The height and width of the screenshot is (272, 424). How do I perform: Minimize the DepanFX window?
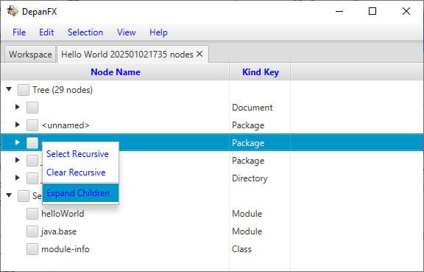point(339,11)
